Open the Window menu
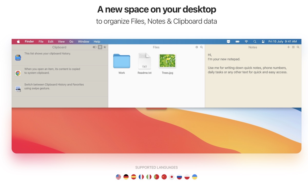The height and width of the screenshot is (187, 308). coord(83,42)
